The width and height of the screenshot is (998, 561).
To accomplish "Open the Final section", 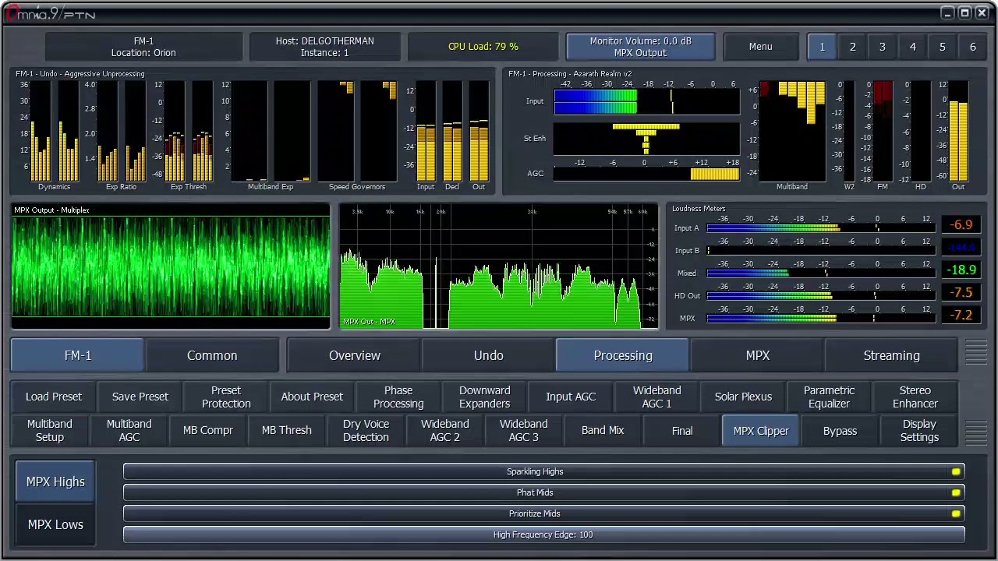I will (x=682, y=430).
